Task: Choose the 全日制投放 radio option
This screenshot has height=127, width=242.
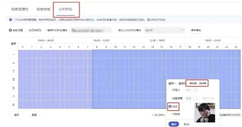Action: (27, 30)
